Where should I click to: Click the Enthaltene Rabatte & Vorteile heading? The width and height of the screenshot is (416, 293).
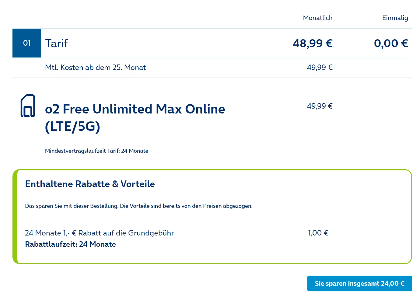point(90,184)
